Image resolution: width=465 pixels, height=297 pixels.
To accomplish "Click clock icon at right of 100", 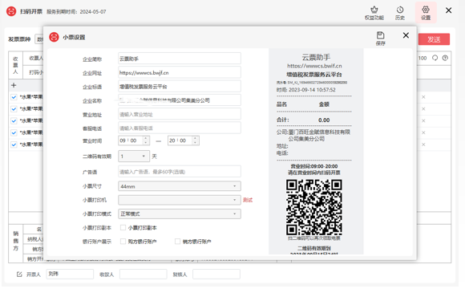I will pos(445,58).
